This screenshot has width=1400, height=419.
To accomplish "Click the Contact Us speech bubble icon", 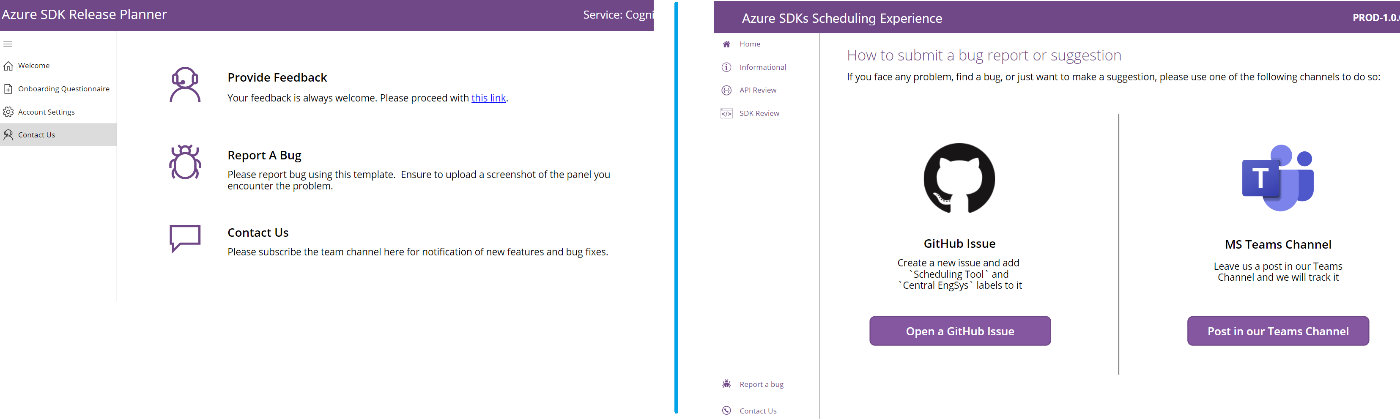I will click(185, 238).
